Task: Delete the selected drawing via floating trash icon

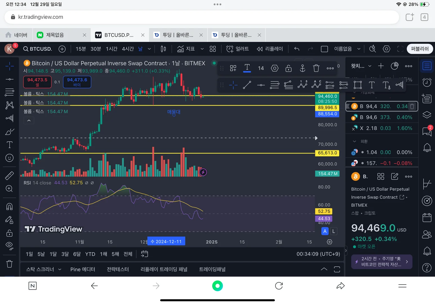Action: [316, 68]
